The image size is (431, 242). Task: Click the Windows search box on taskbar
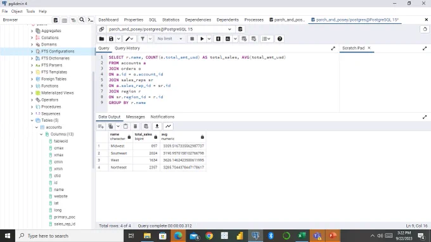pyautogui.click(x=70, y=236)
